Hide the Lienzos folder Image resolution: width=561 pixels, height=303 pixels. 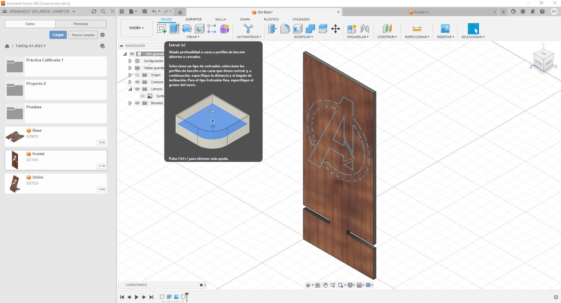point(137,89)
